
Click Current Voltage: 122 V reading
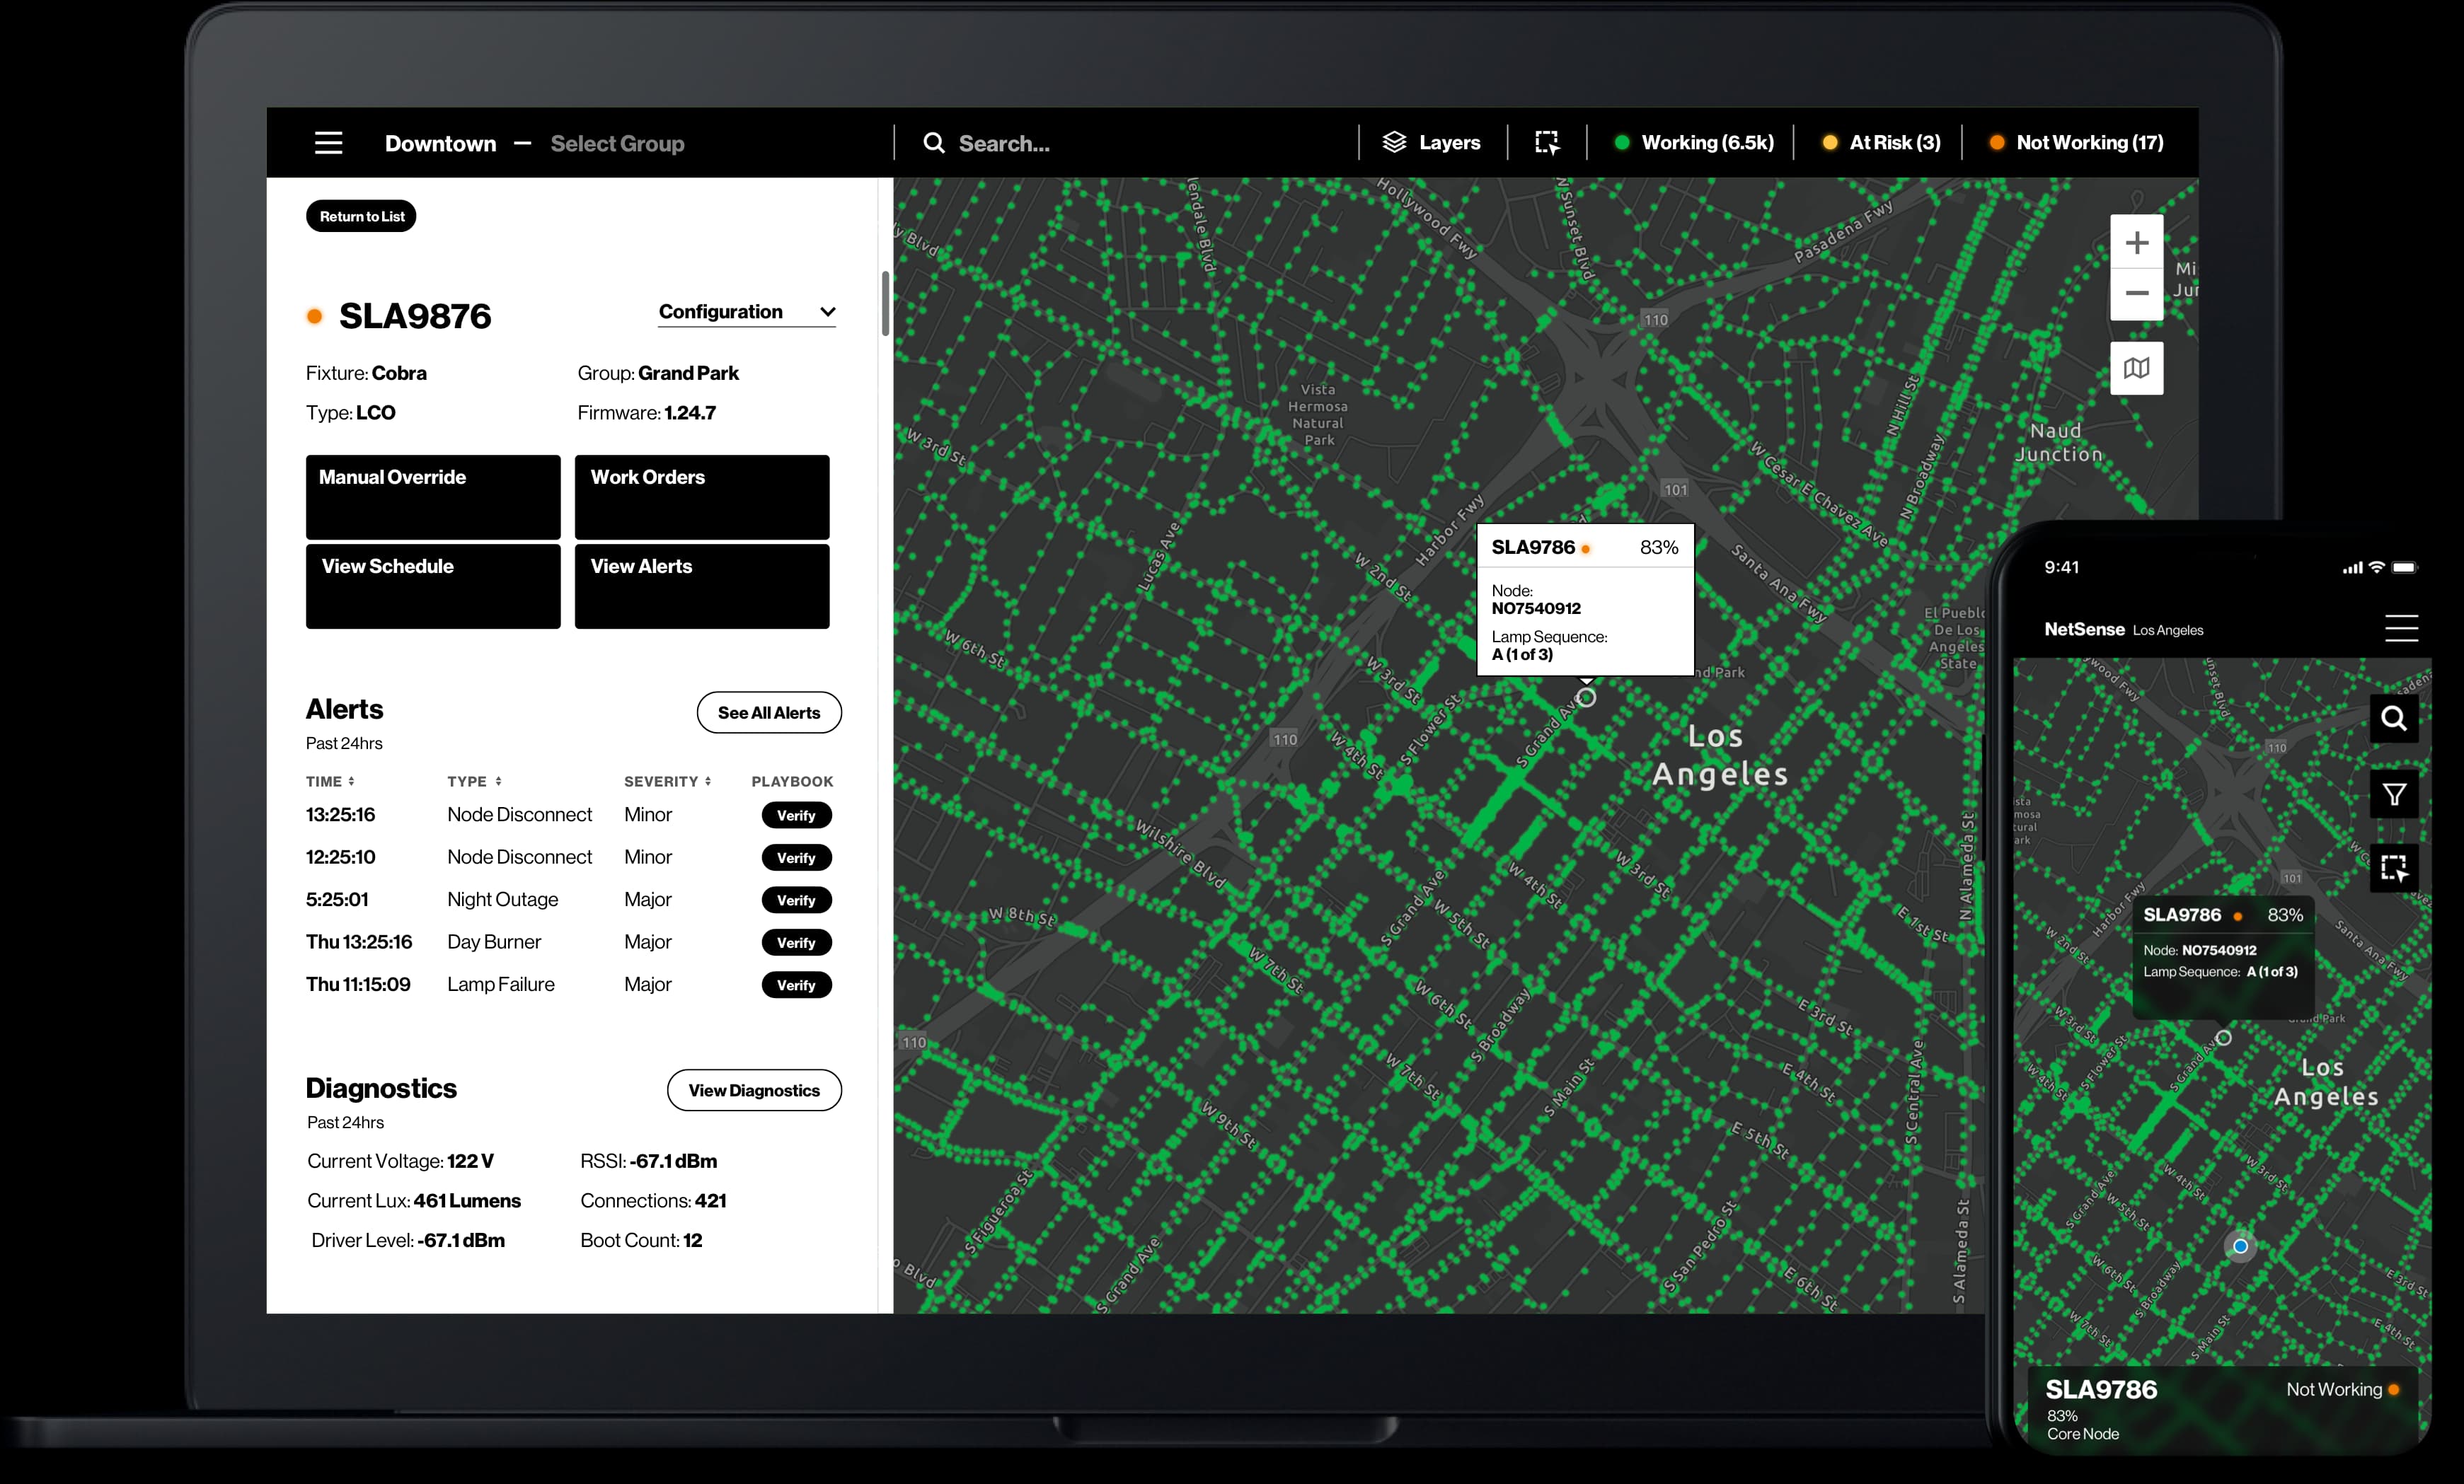tap(400, 1161)
